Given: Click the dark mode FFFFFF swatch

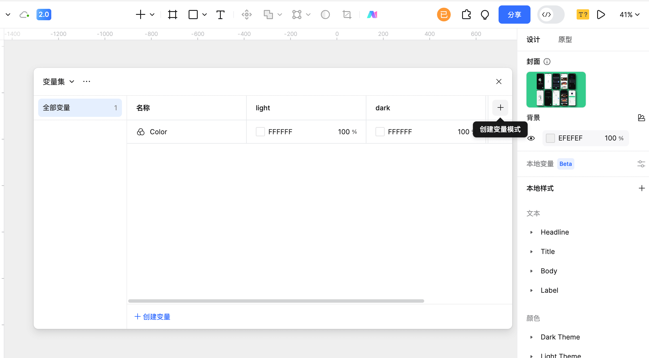Looking at the screenshot, I should click(x=380, y=132).
